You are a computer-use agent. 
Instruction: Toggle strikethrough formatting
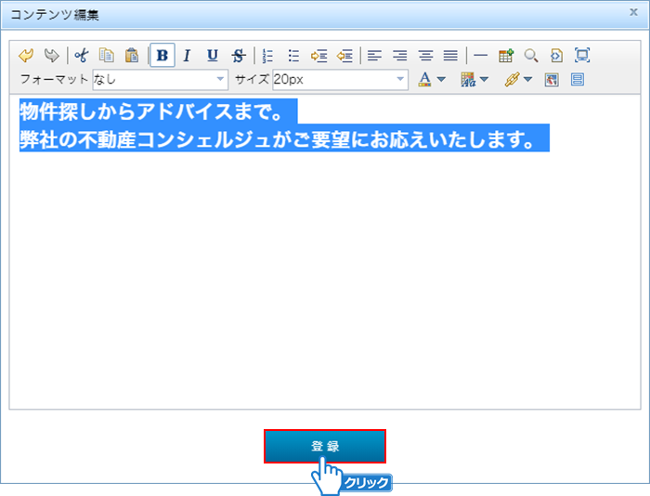click(239, 55)
